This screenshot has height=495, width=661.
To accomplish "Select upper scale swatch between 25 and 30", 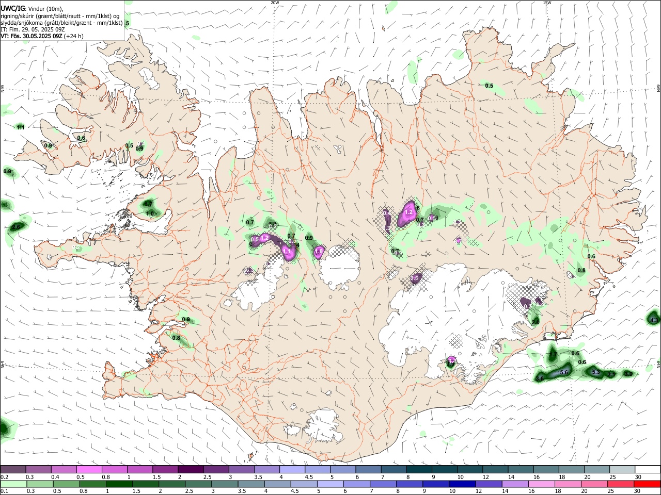I will tap(621, 470).
